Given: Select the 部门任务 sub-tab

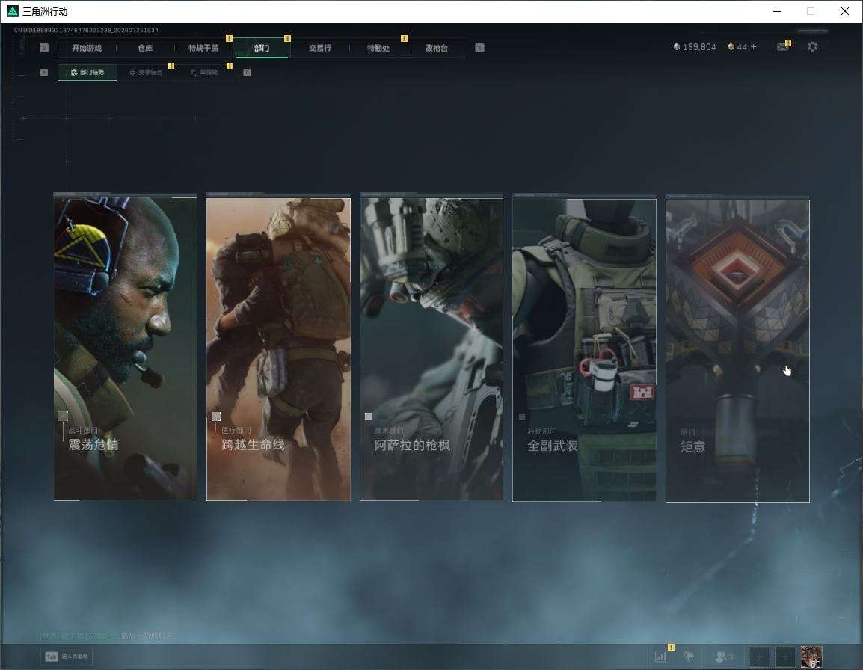Looking at the screenshot, I should [x=87, y=72].
